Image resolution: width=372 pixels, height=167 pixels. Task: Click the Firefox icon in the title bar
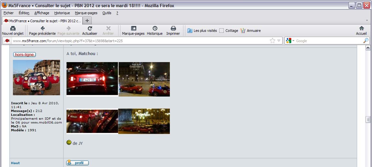click(5, 5)
